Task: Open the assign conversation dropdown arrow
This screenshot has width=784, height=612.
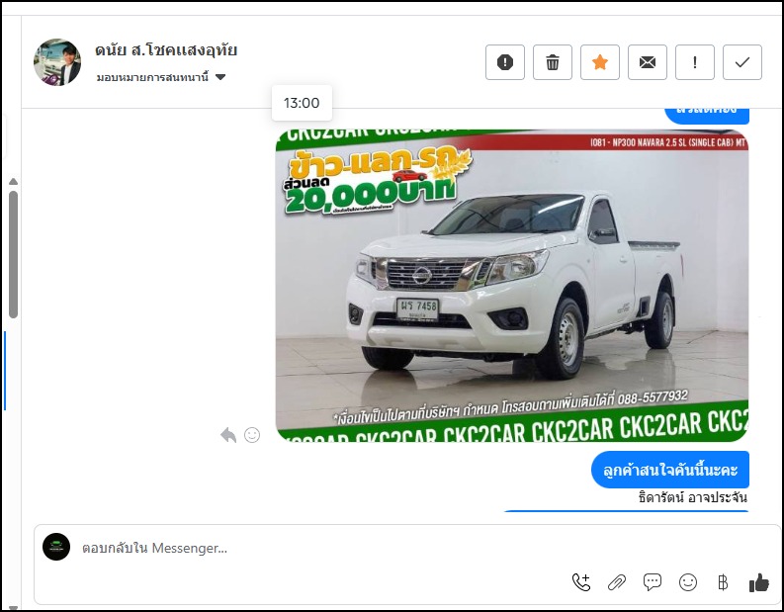Action: [220, 77]
